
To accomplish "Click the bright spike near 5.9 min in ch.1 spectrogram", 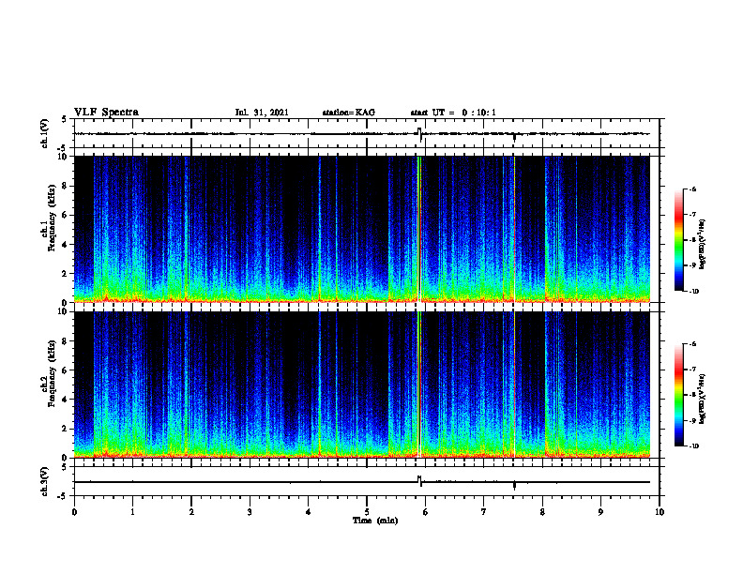I will 419,229.
